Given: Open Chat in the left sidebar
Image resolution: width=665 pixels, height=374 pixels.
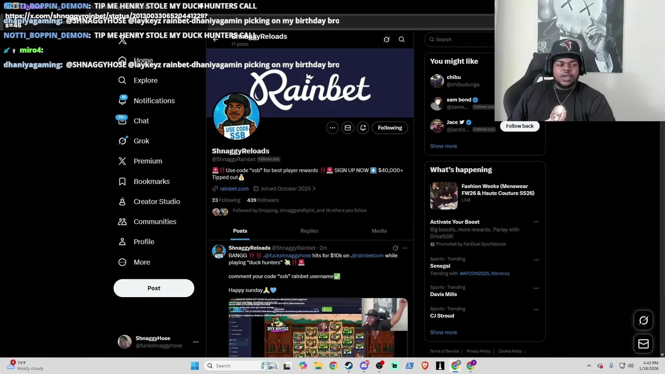Looking at the screenshot, I should (x=134, y=121).
